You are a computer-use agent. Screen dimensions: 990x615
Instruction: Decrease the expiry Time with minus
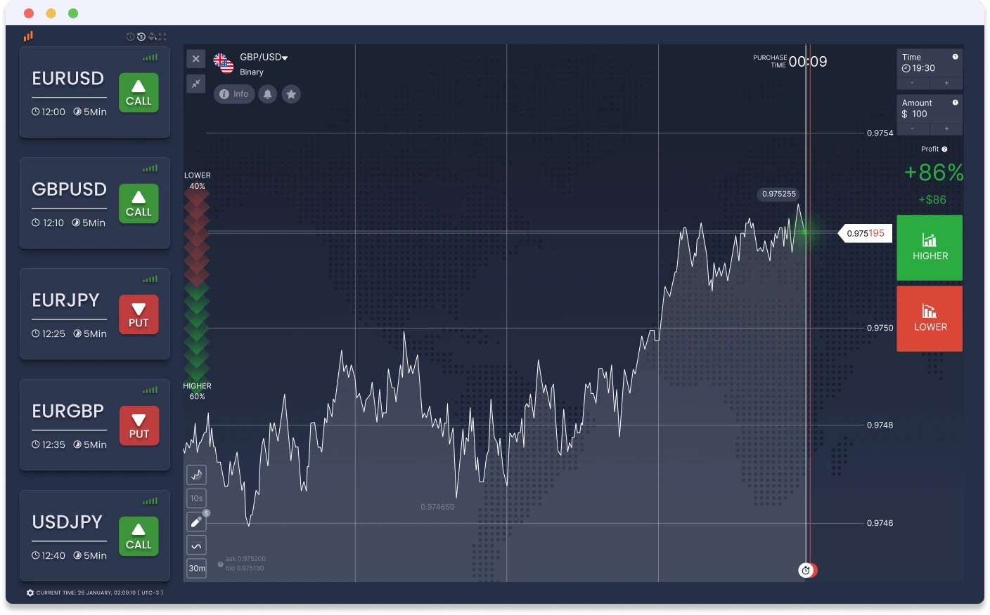(913, 83)
